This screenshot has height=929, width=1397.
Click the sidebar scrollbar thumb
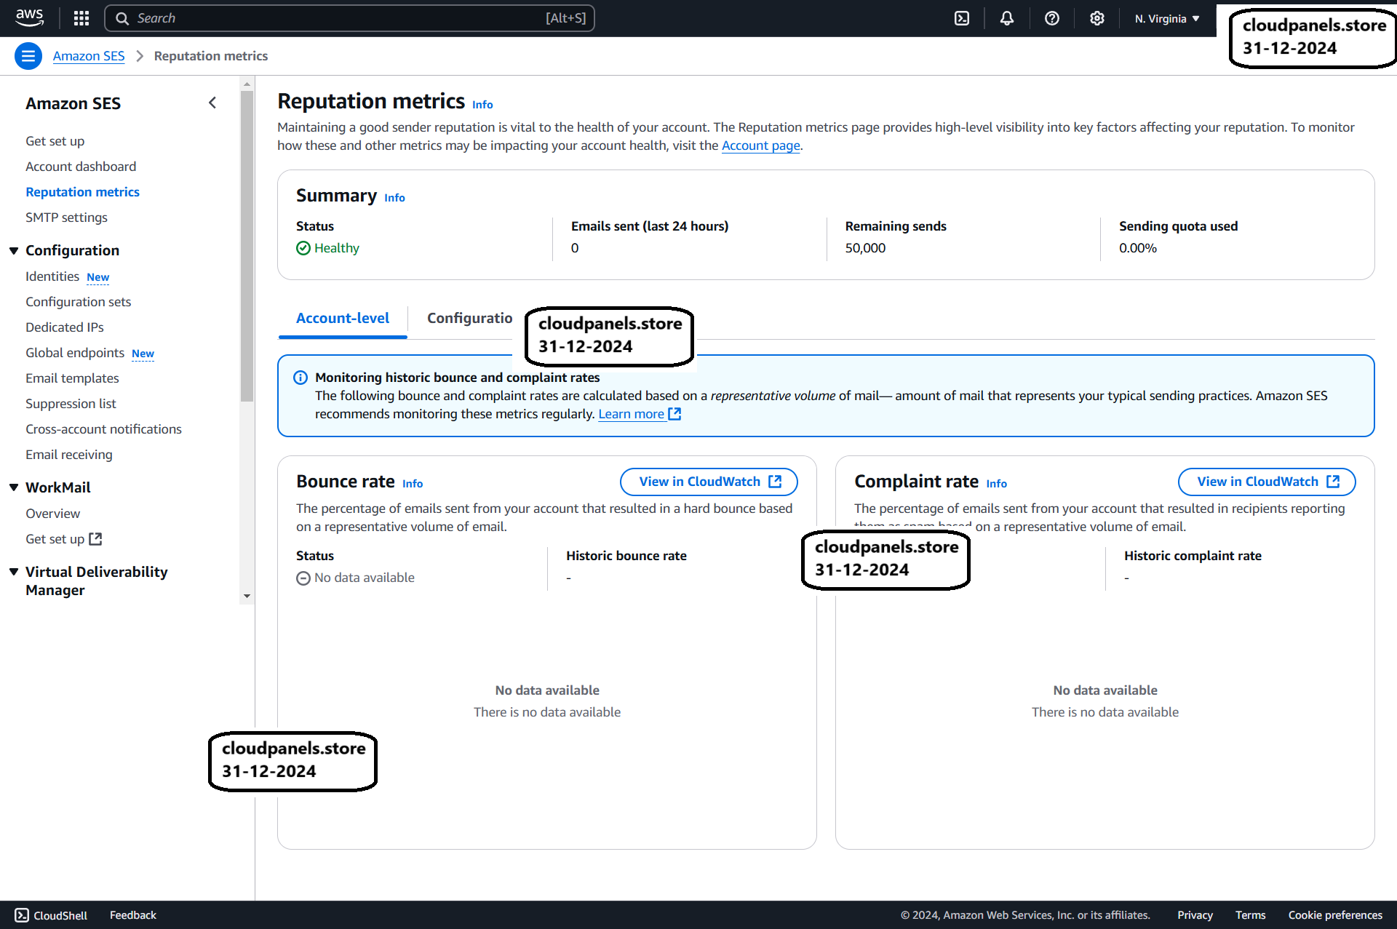(x=247, y=246)
